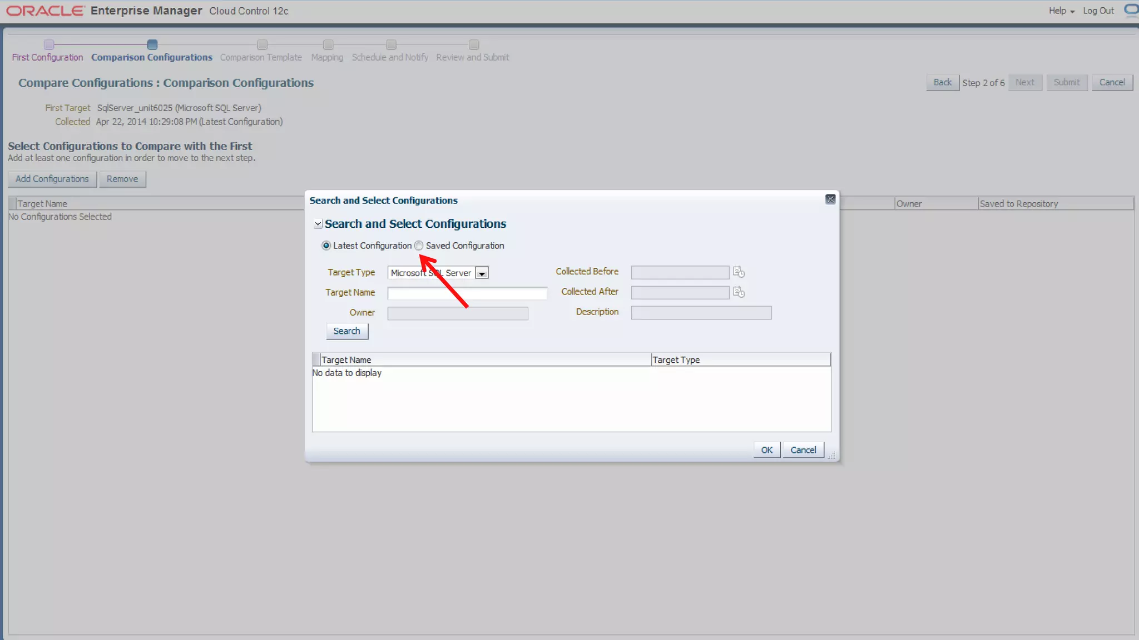Viewport: 1139px width, 640px height.
Task: Click the First Configuration step marker icon
Action: [x=49, y=44]
